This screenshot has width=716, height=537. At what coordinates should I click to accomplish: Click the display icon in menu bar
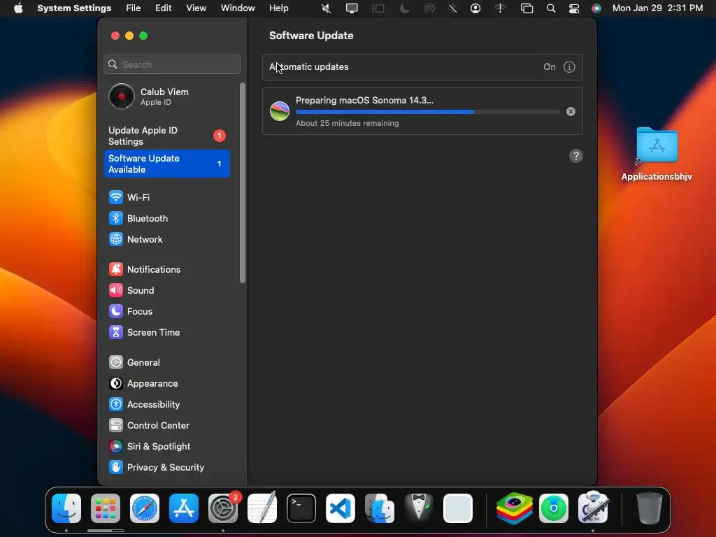[x=352, y=8]
